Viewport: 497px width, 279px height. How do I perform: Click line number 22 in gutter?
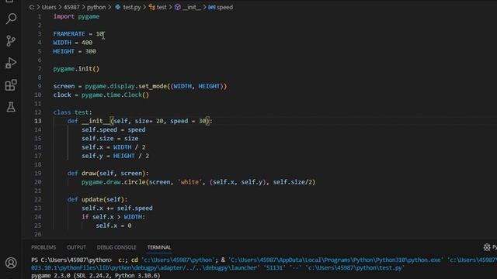[38, 200]
